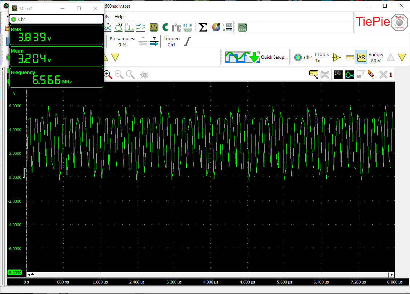
Task: Open the color picker settings icon
Action: tap(216, 27)
